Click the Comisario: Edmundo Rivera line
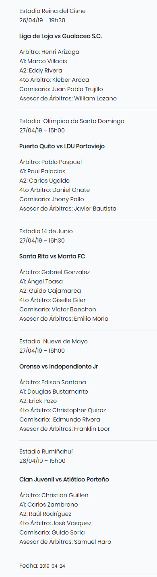 [x=60, y=419]
